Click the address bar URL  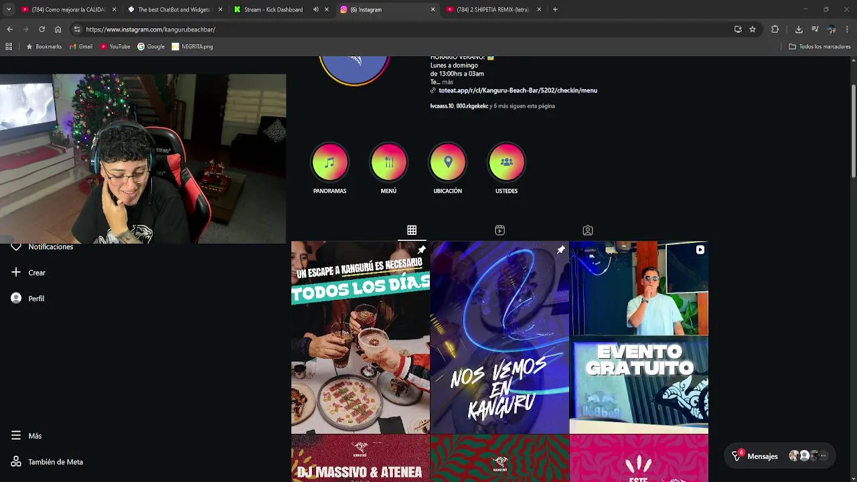pos(151,29)
